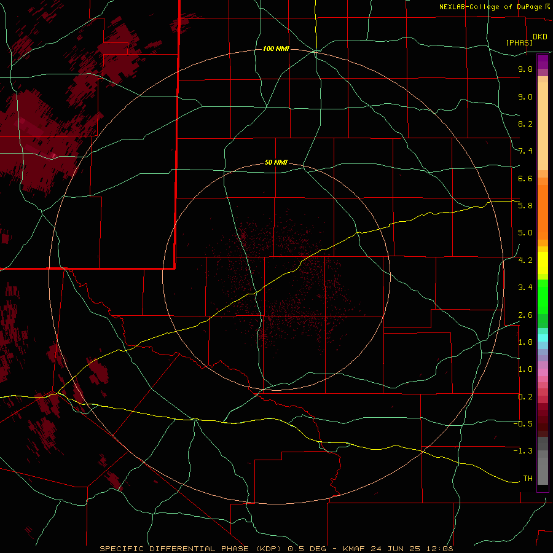Select the 7.4 scale value
The image size is (553, 553).
pyautogui.click(x=525, y=151)
